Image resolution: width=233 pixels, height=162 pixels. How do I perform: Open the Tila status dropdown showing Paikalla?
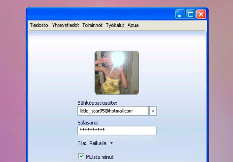[x=101, y=143]
